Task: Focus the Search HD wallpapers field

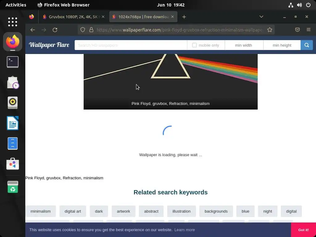Action: click(x=131, y=45)
